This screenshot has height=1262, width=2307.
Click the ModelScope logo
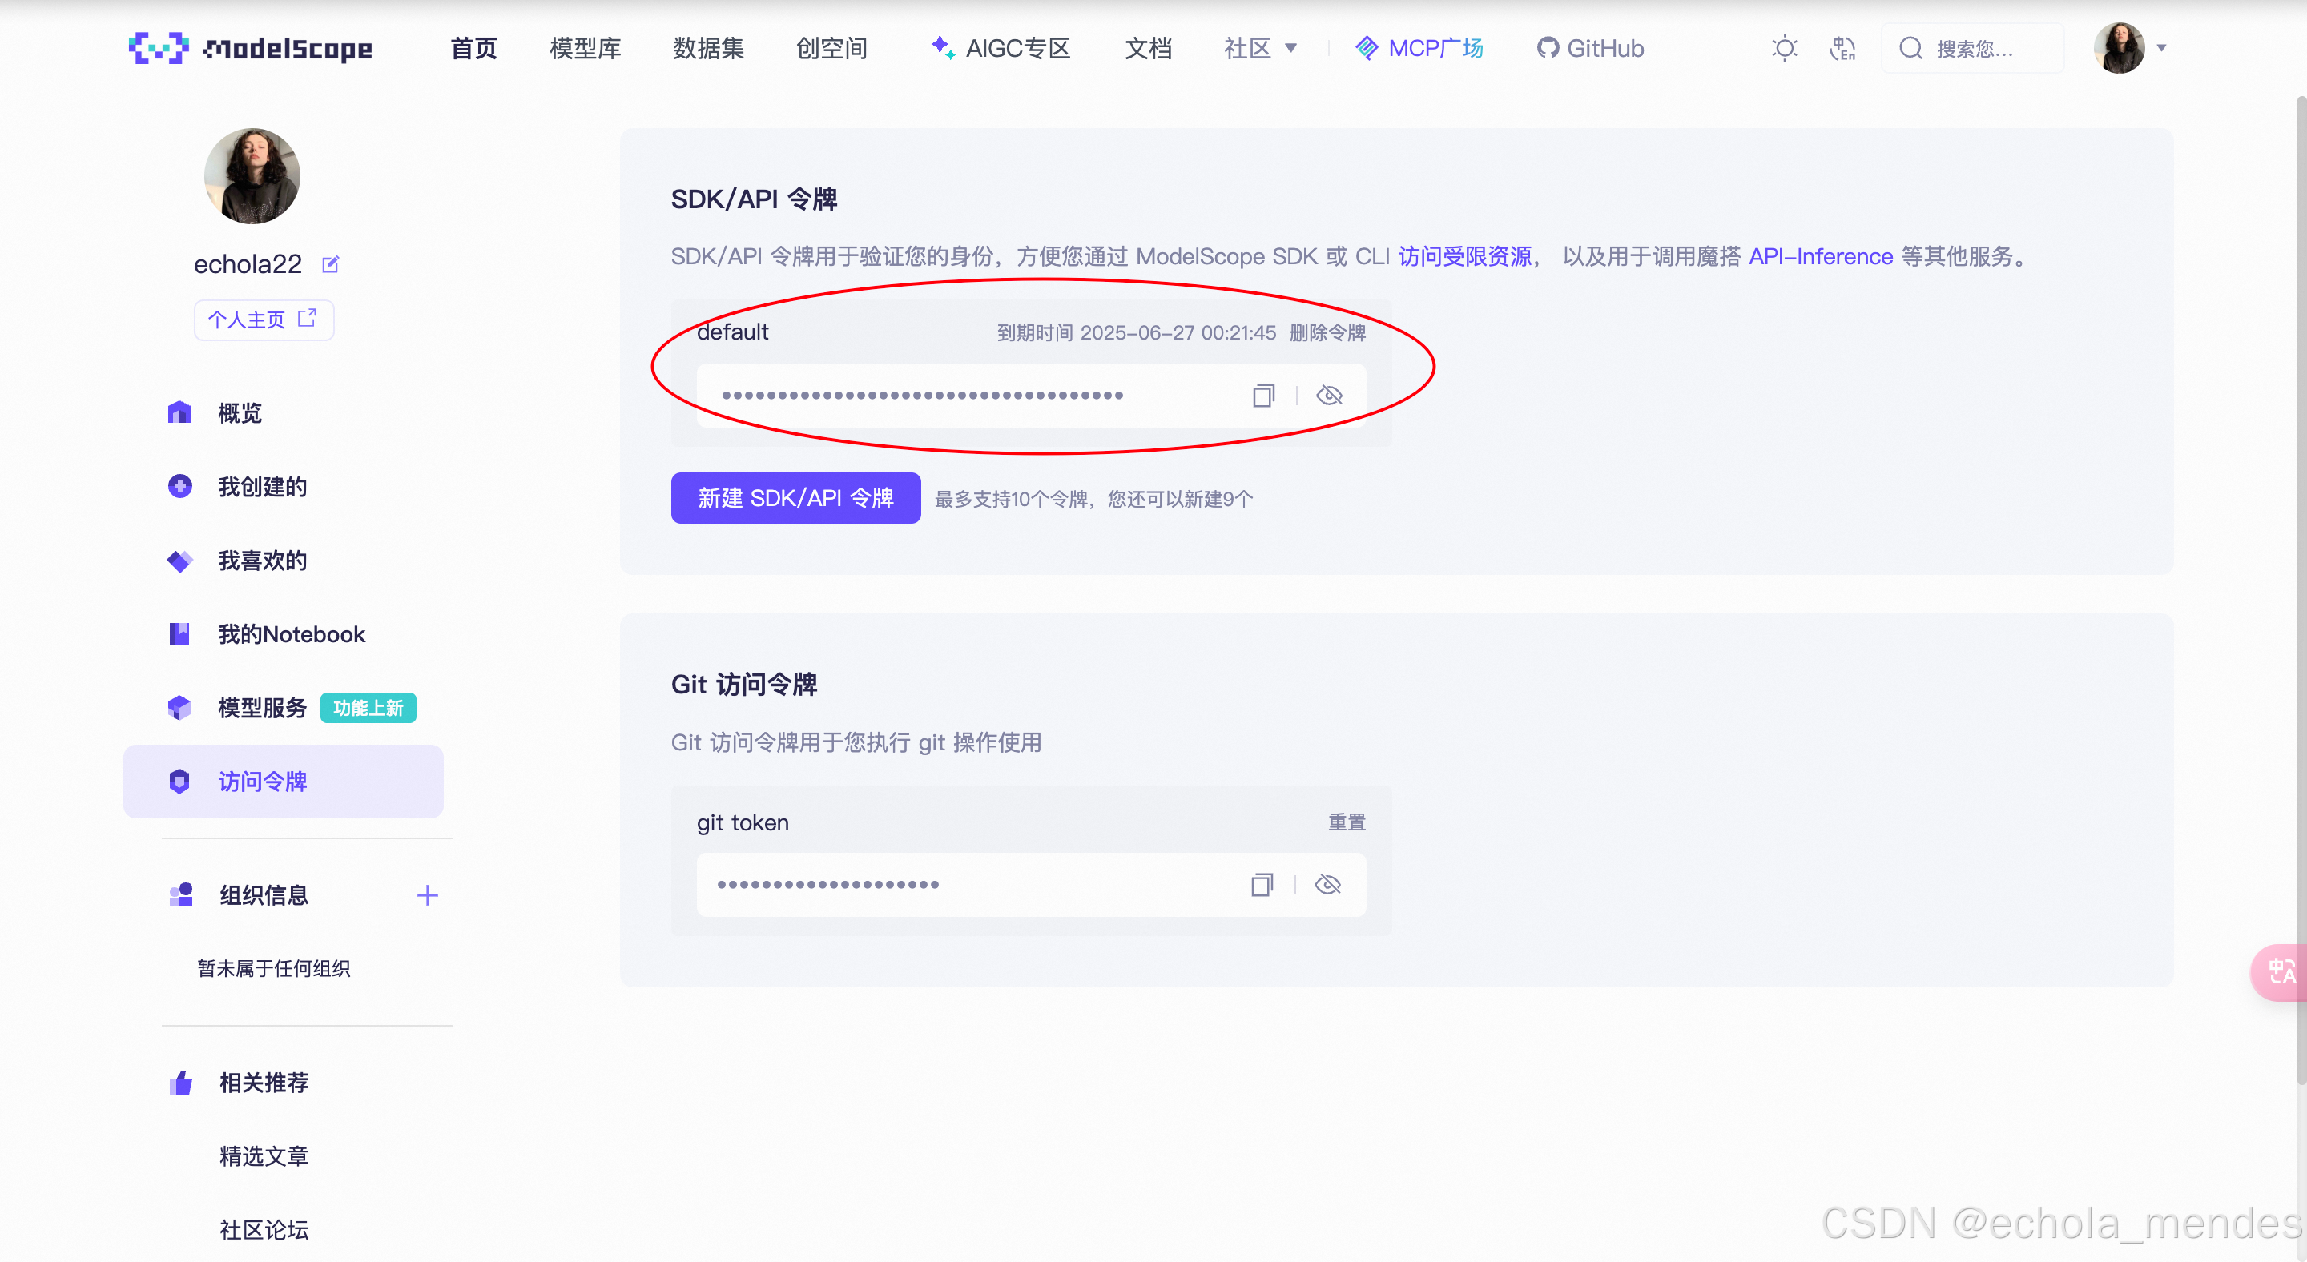coord(251,48)
